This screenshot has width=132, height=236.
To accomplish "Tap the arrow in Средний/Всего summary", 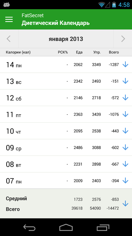I will (x=125, y=204).
